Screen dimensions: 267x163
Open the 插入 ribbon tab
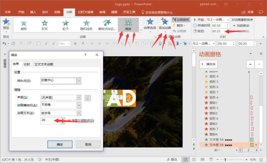tap(33, 12)
